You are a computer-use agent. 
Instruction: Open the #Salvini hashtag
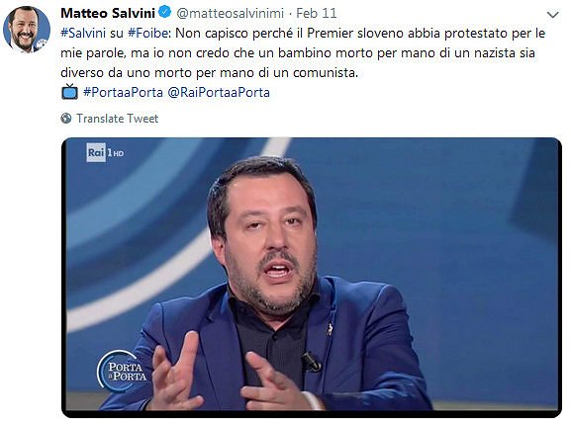click(x=83, y=33)
